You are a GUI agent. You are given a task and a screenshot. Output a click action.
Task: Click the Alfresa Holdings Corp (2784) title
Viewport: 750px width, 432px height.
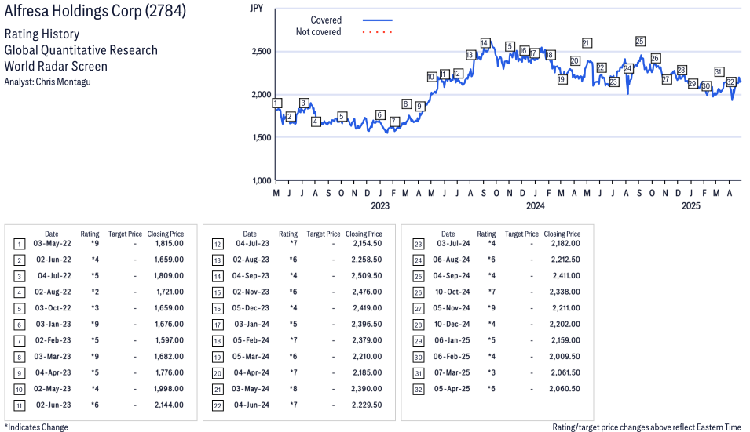(95, 11)
